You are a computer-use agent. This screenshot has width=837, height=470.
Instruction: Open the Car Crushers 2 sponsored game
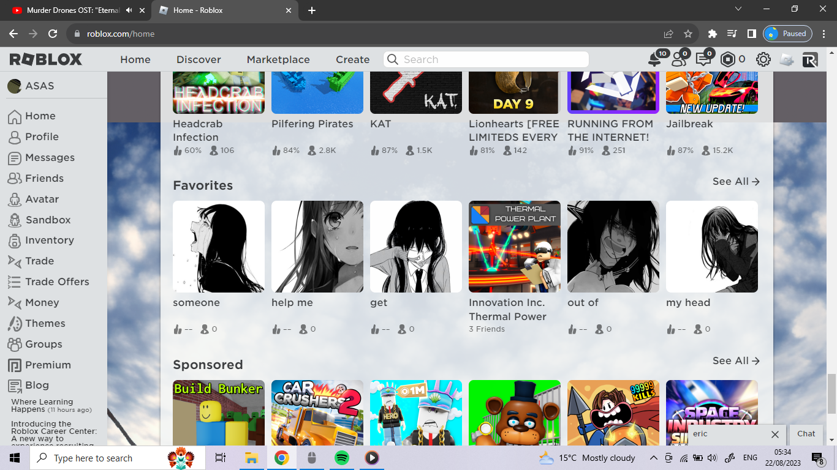(x=317, y=412)
